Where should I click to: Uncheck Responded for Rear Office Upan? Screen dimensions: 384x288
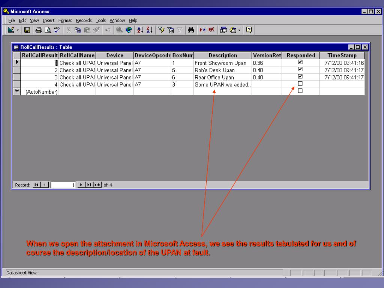tap(300, 76)
